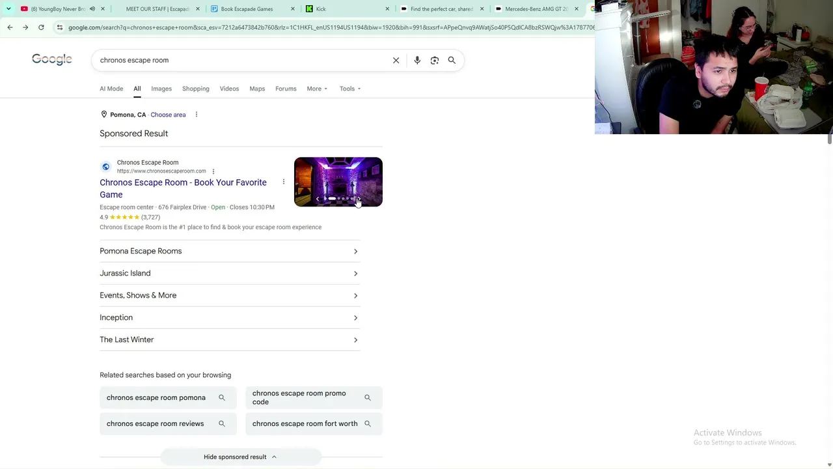Open Chronos Escape Room - Book Your Favorite Game link
This screenshot has width=833, height=469.
[x=183, y=188]
